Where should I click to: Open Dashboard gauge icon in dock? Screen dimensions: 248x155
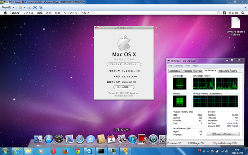coord(59,139)
